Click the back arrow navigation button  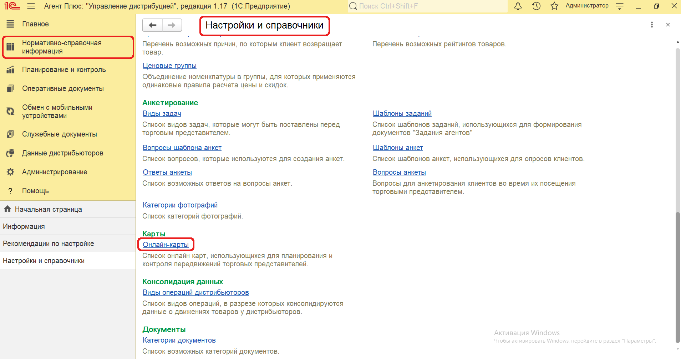(x=153, y=25)
